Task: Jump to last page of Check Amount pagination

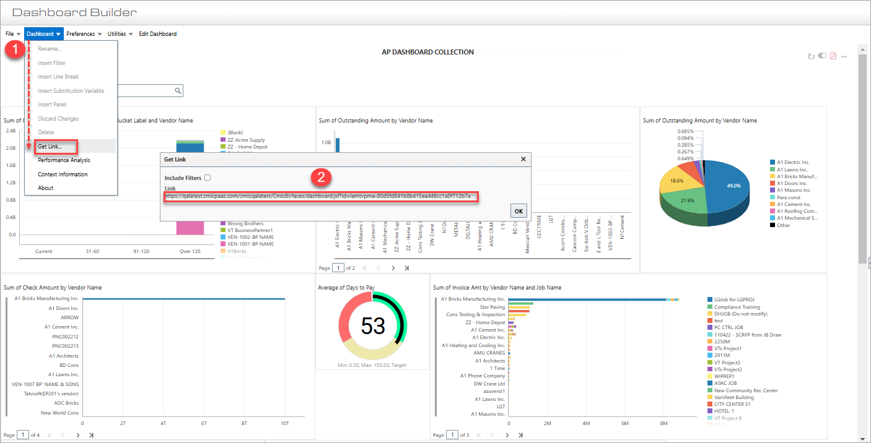Action: tap(90, 434)
